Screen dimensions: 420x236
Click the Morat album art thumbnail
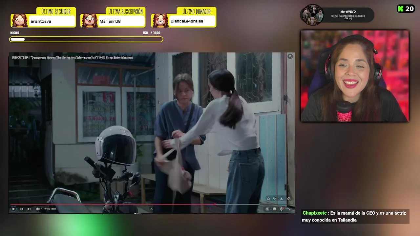(x=313, y=15)
